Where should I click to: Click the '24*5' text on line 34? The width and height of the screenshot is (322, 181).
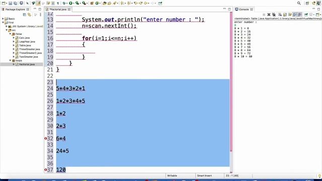(62, 151)
